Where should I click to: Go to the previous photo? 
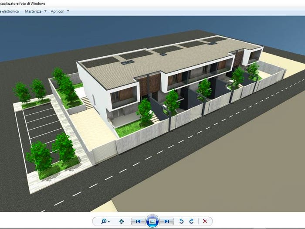click(x=138, y=222)
